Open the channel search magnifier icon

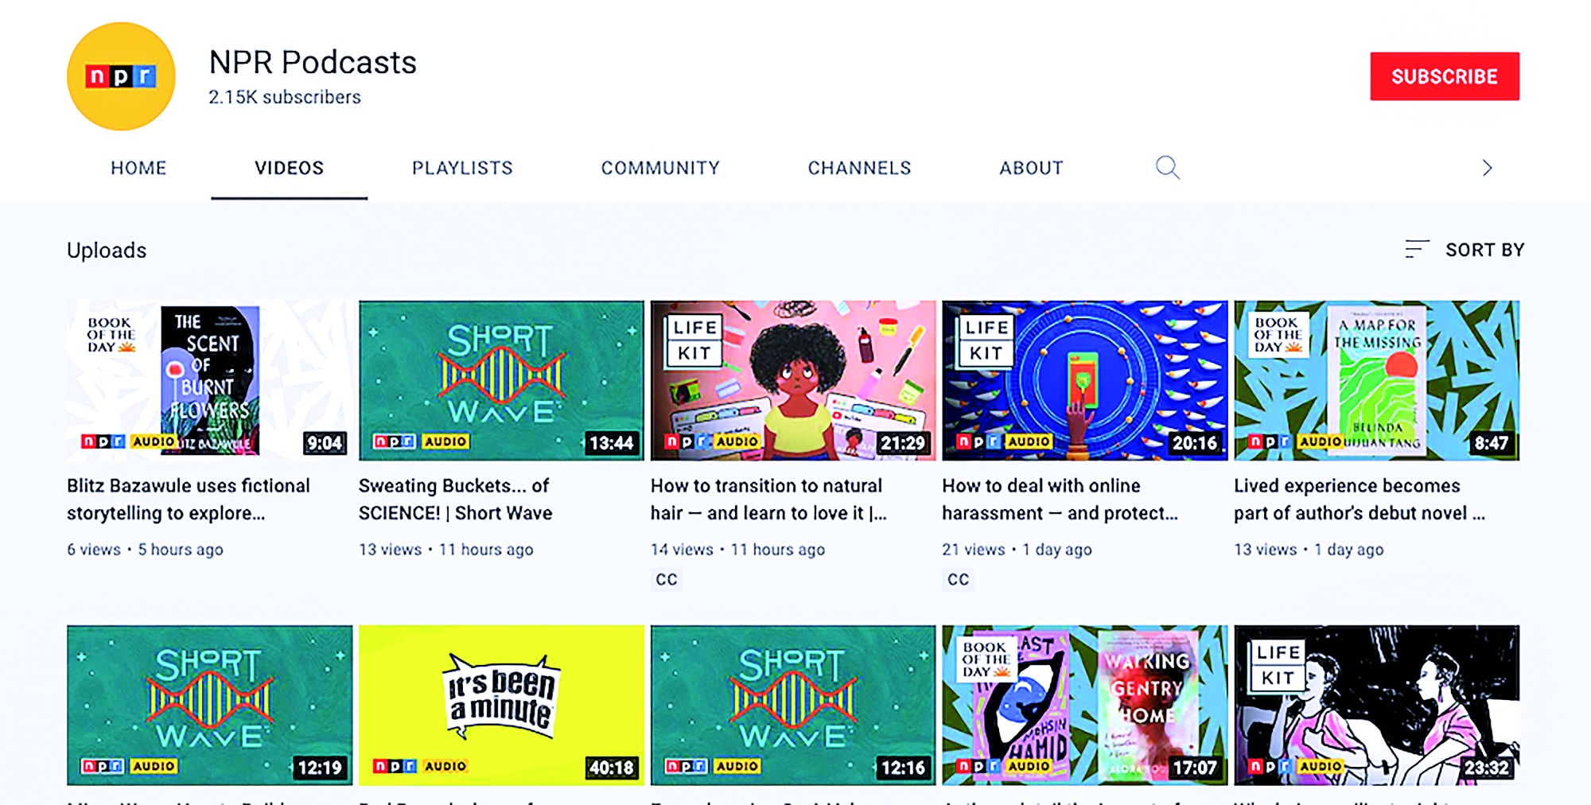pos(1167,168)
